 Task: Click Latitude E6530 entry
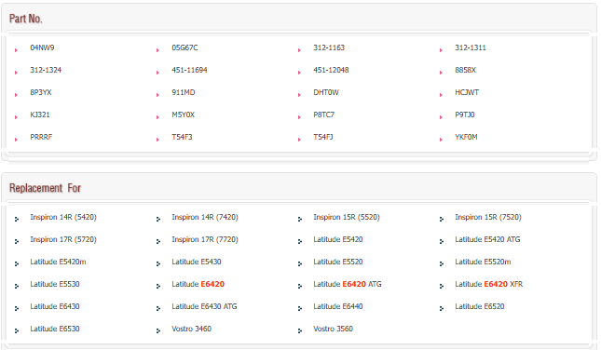click(x=55, y=329)
